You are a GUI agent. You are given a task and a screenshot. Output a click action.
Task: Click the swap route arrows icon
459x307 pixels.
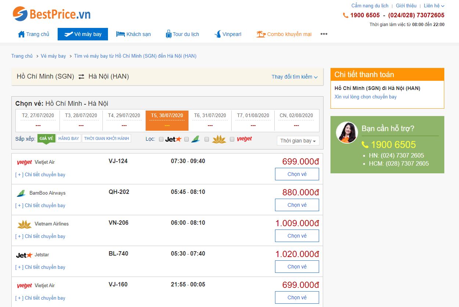click(81, 77)
